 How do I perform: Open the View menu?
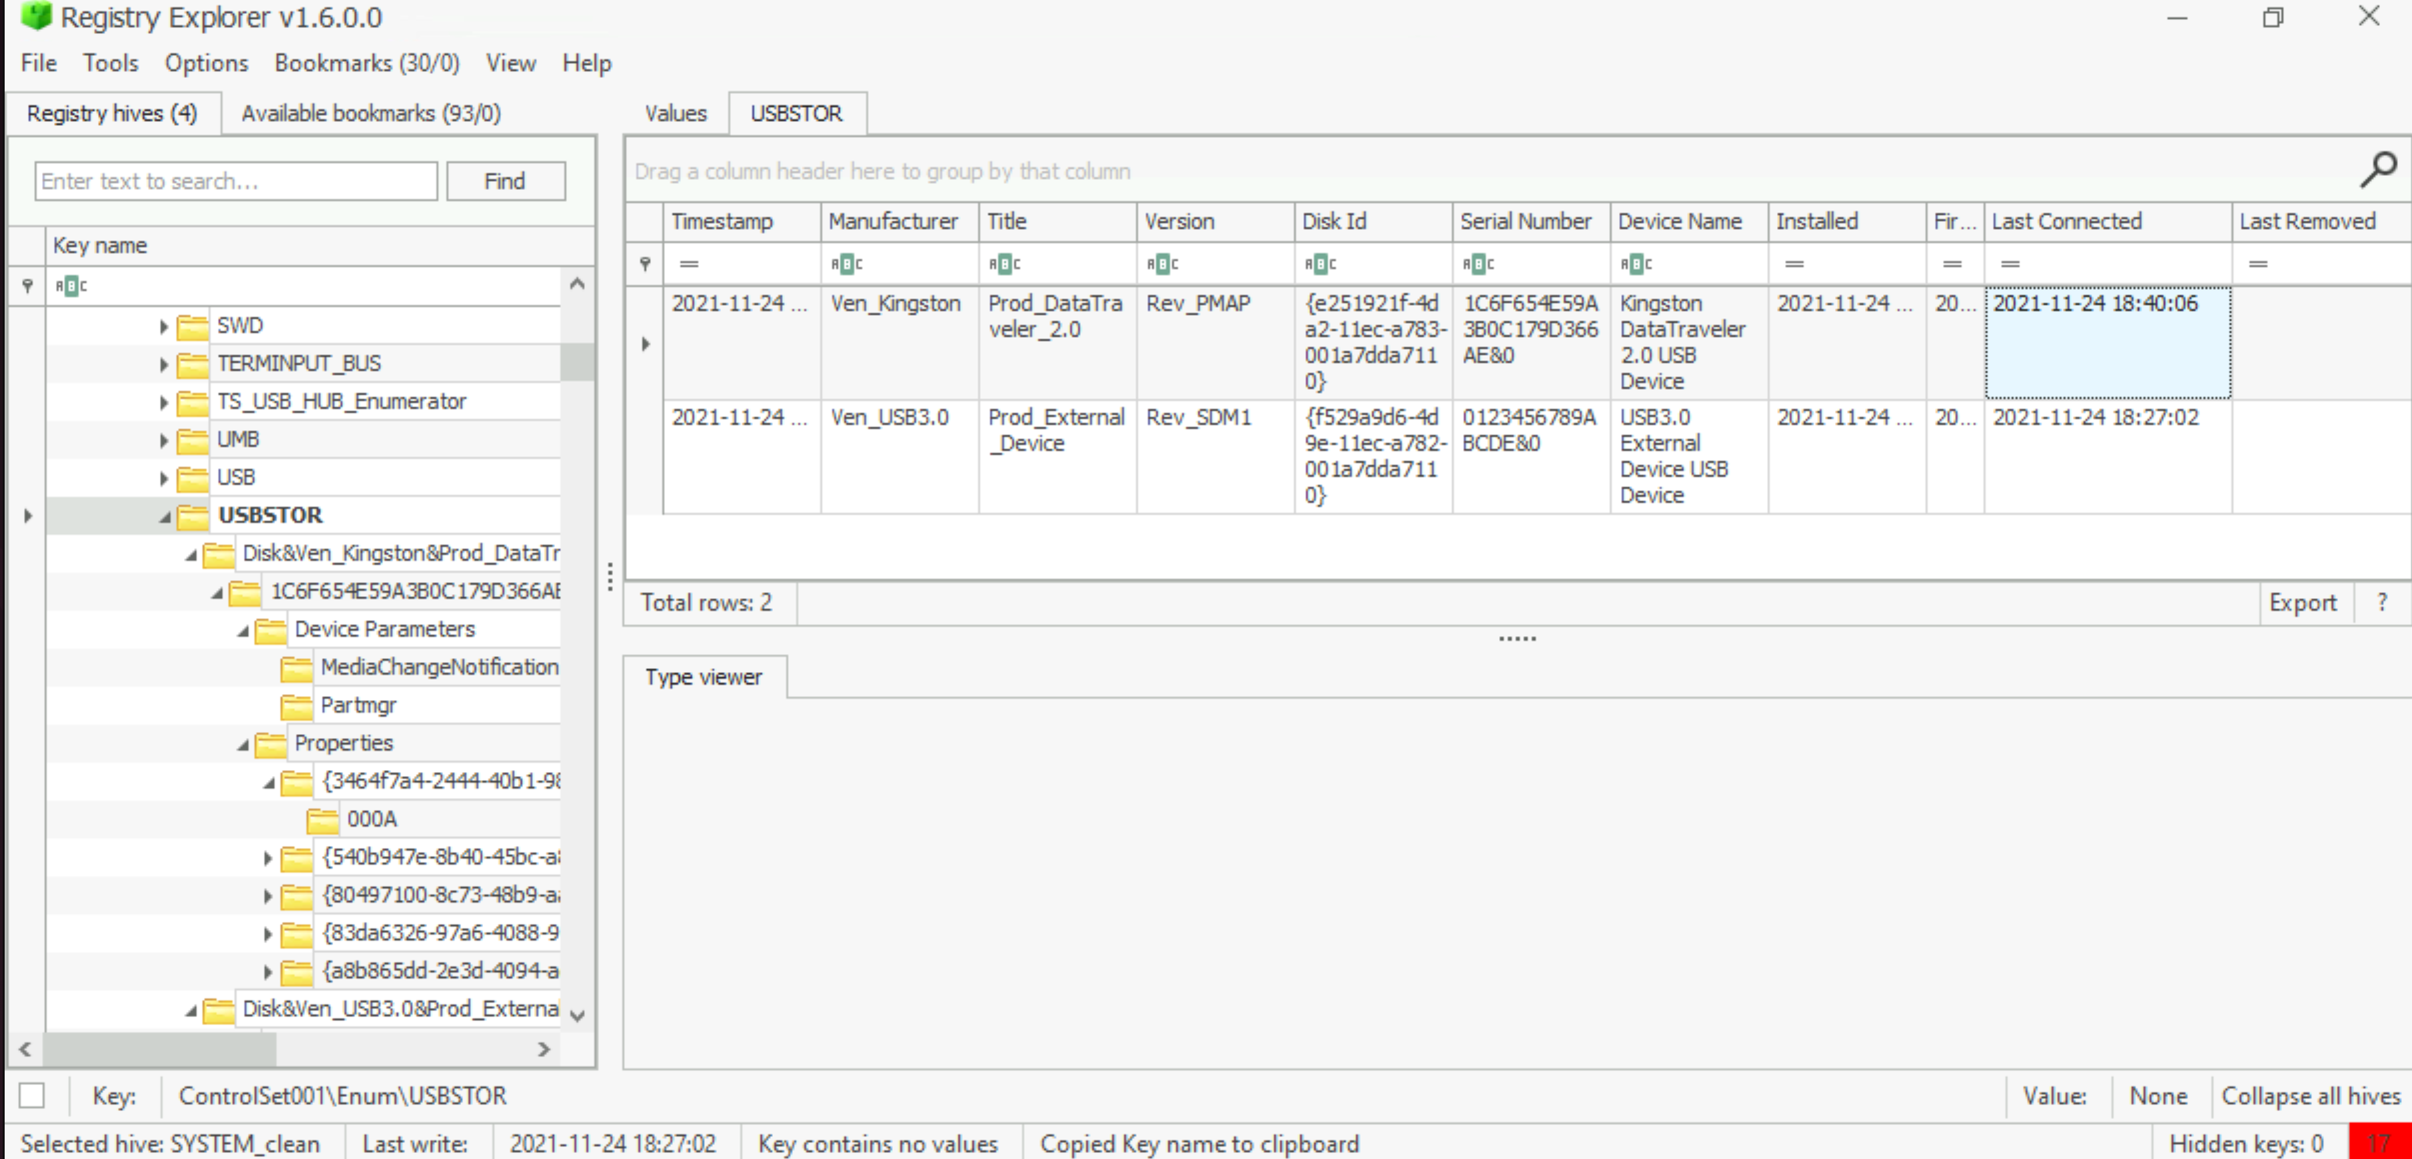[x=510, y=63]
